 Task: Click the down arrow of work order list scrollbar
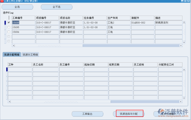point(184,42)
